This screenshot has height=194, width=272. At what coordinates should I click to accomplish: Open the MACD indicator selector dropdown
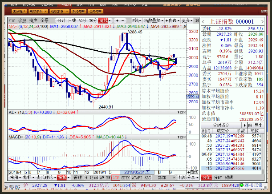click(16, 137)
